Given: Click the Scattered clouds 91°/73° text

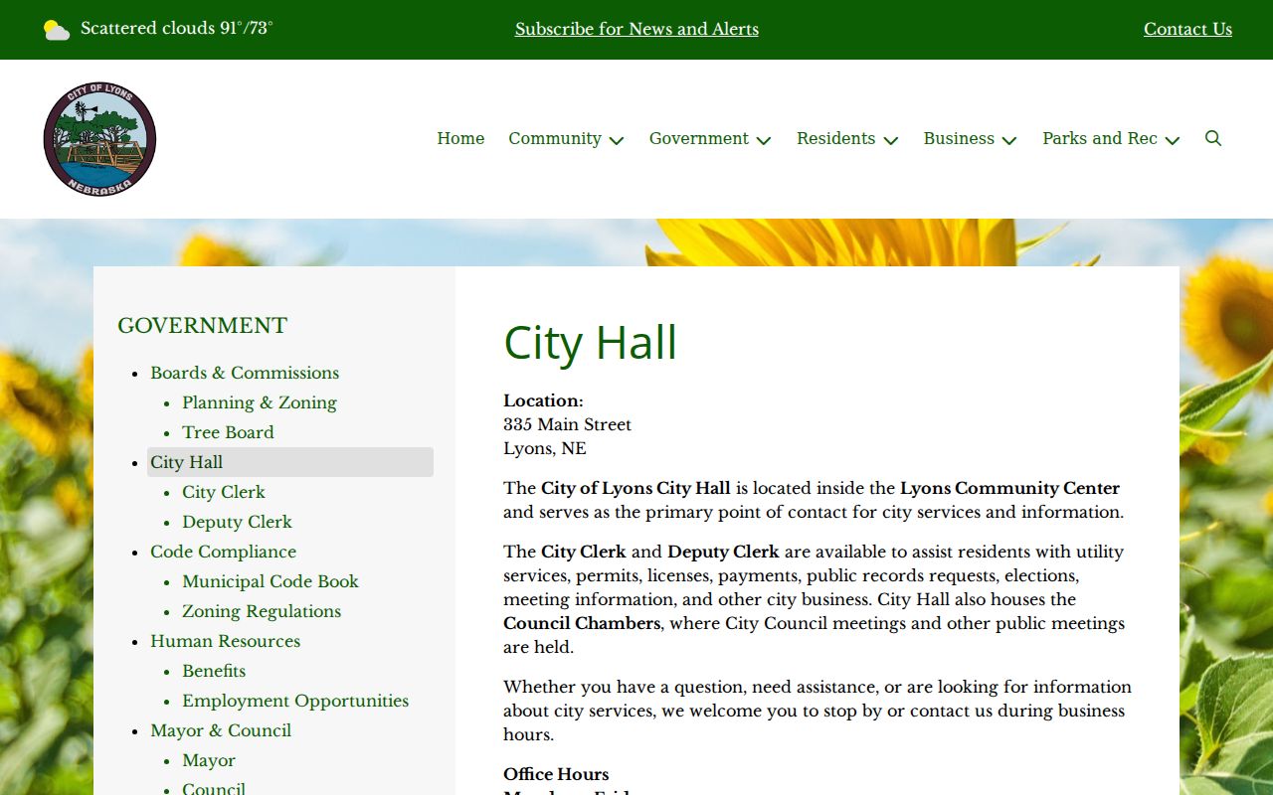Looking at the screenshot, I should [x=177, y=28].
